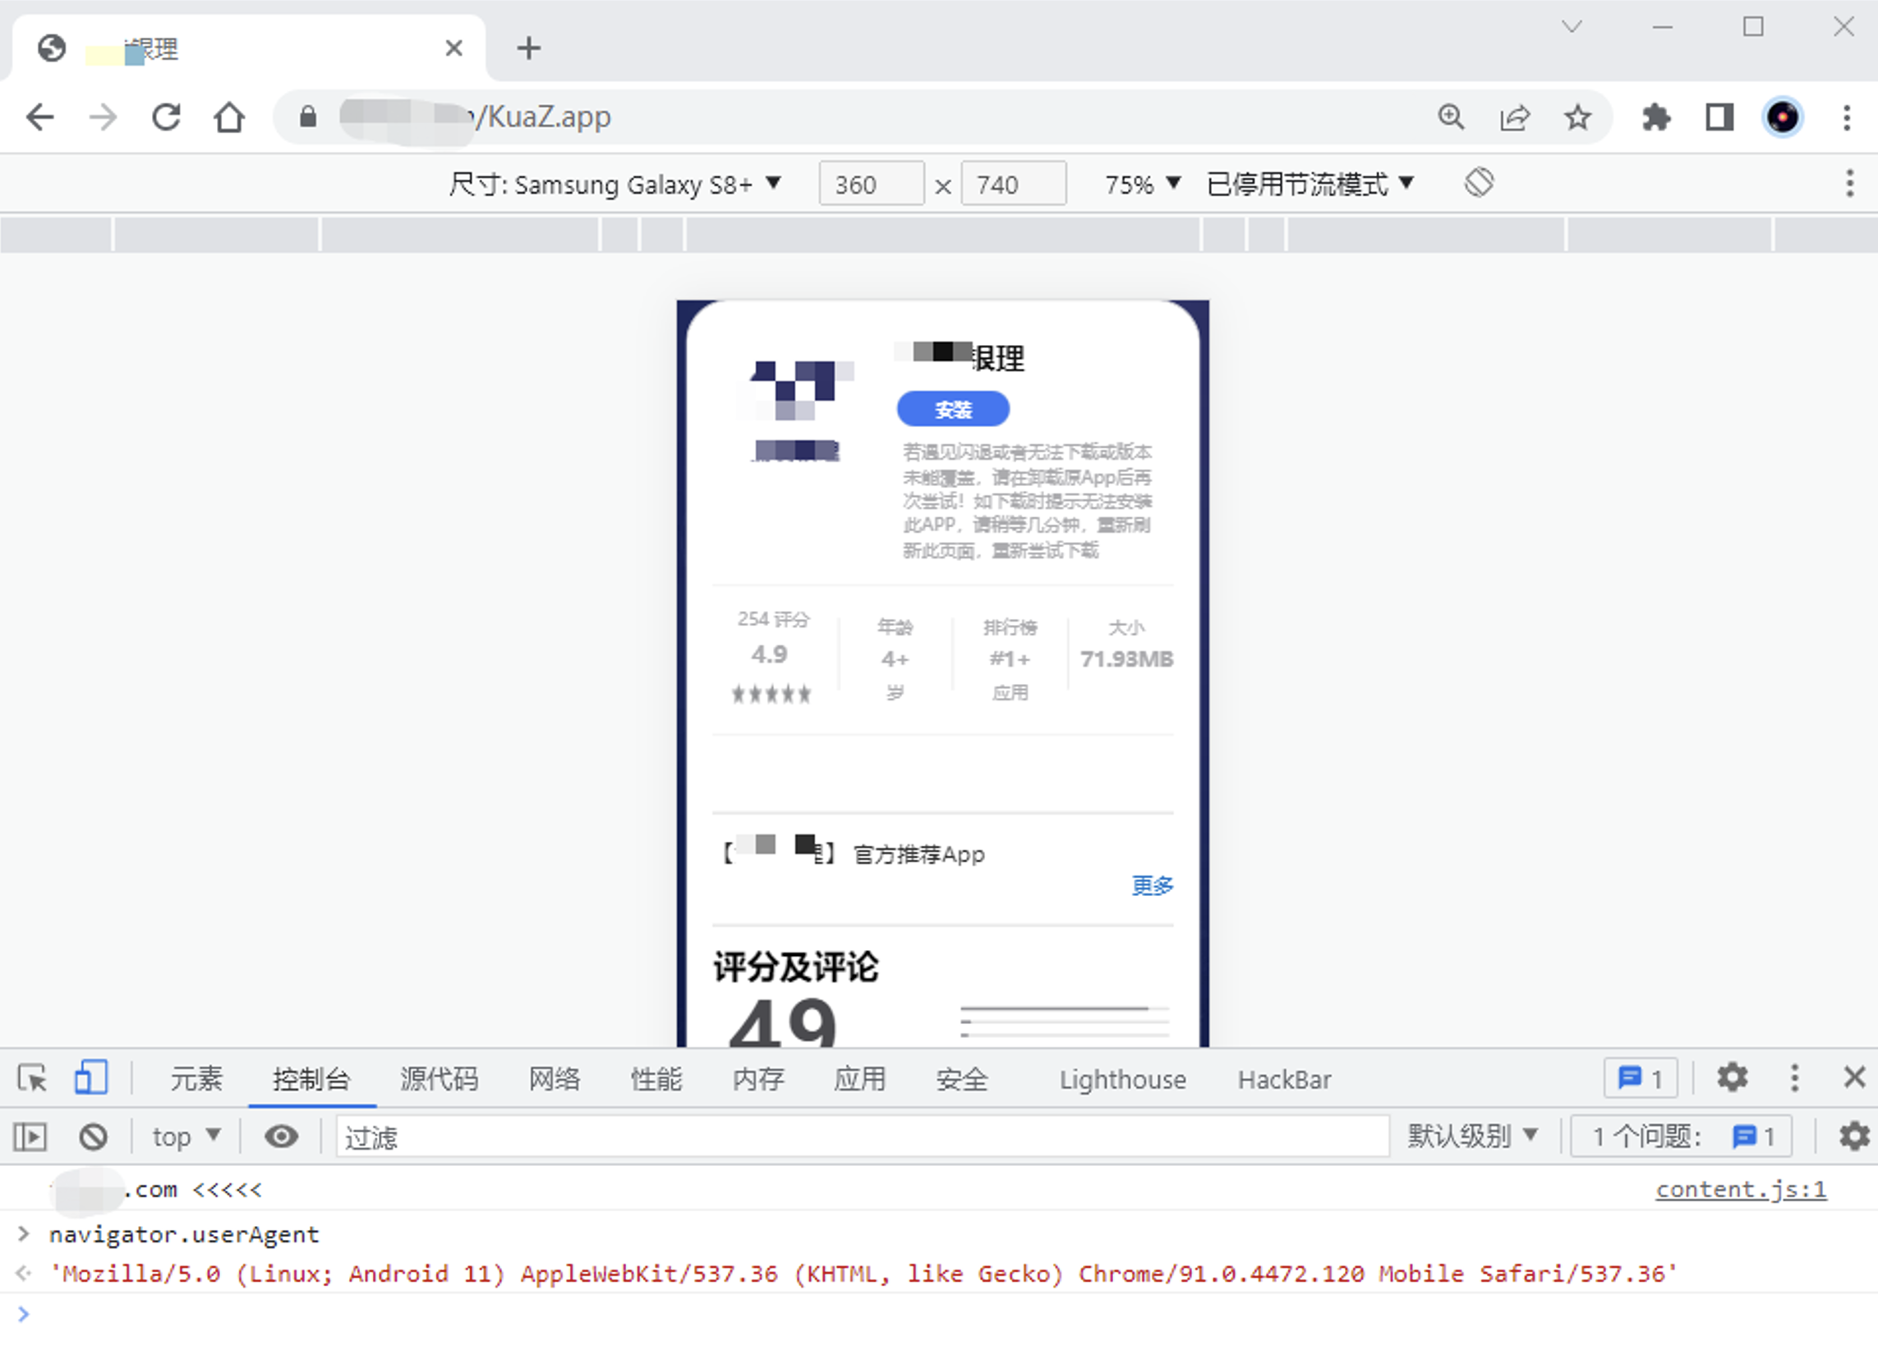Toggle the device toolbar emulation

(90, 1077)
